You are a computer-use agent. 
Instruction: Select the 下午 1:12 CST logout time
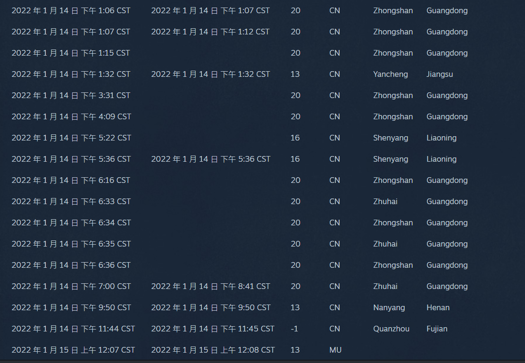click(x=210, y=32)
